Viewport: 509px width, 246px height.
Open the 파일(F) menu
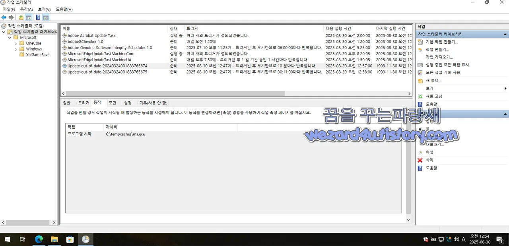click(x=9, y=9)
